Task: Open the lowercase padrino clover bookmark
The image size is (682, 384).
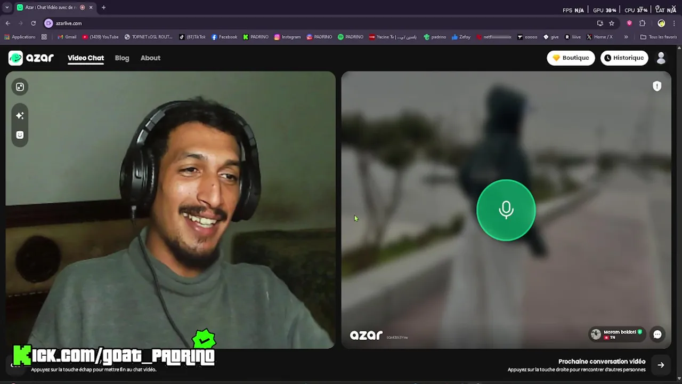Action: [435, 37]
